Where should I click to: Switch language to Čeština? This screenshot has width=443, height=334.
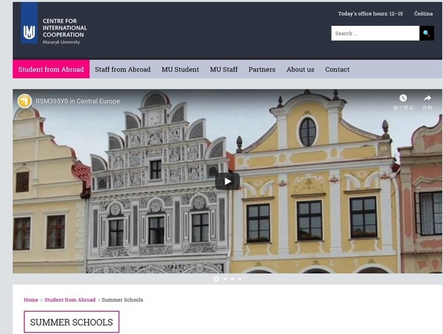(423, 13)
